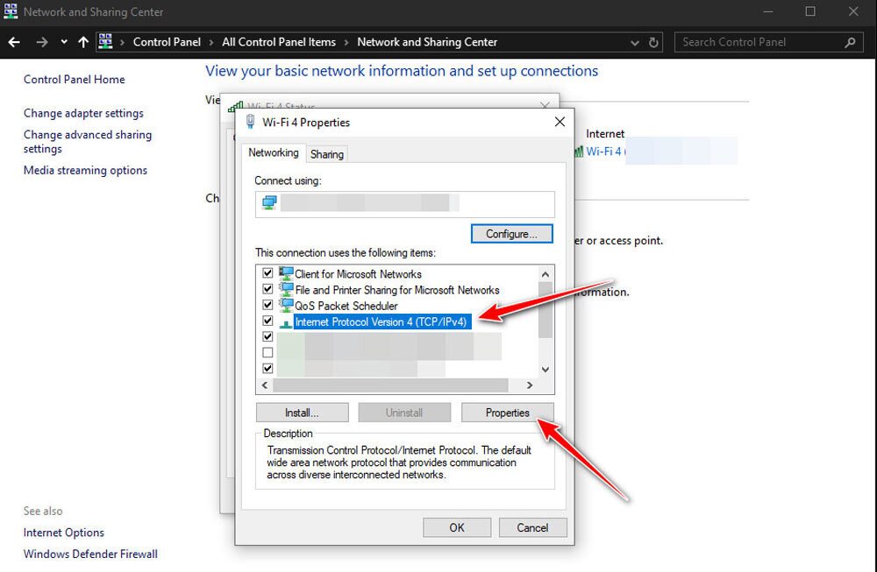Close the Wi-Fi 4 Properties dialog

click(x=560, y=122)
